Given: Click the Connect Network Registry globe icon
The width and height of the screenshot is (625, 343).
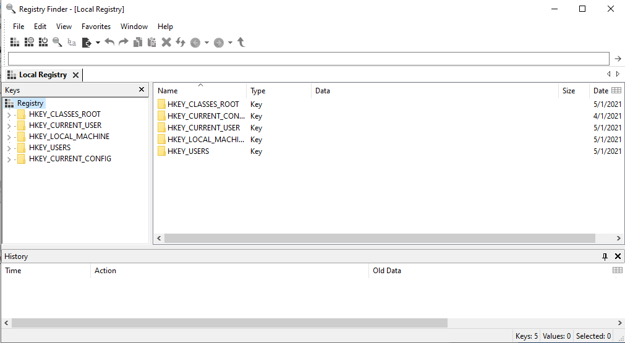Looking at the screenshot, I should coord(29,42).
